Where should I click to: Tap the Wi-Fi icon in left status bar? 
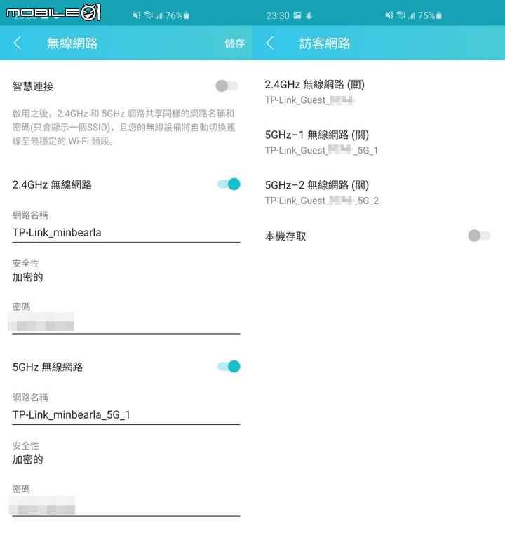[148, 15]
